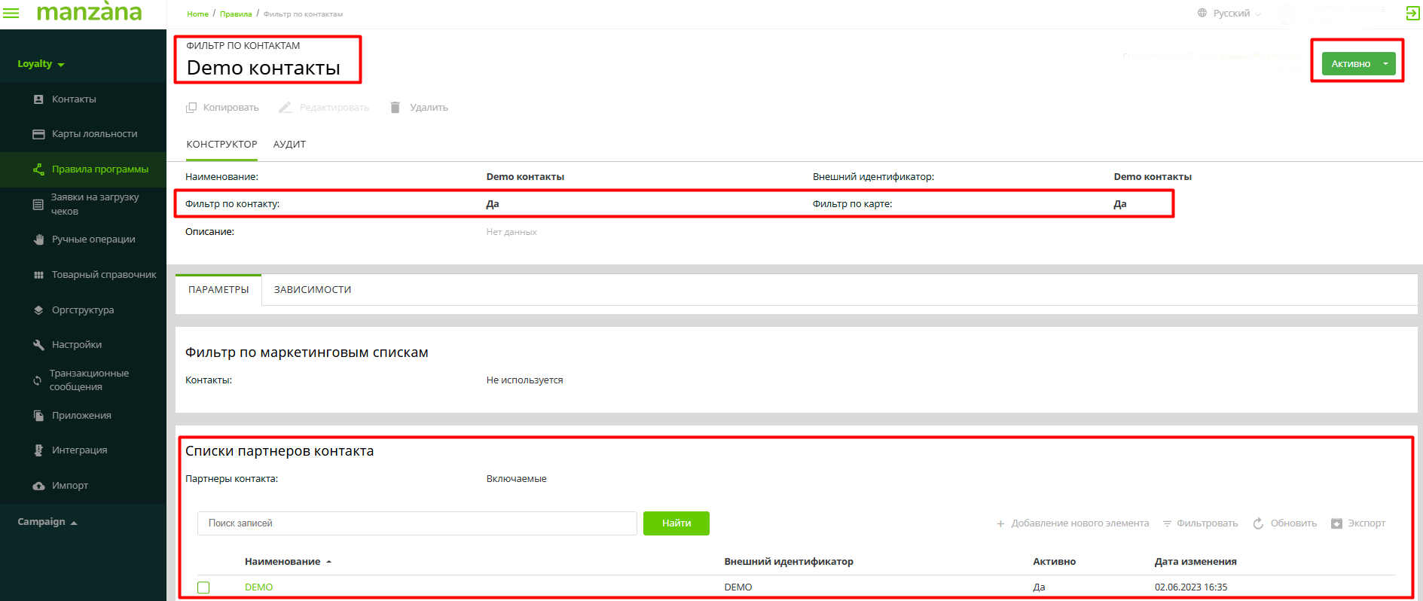This screenshot has height=601, width=1423.
Task: Click the Копировать copy icon
Action: (191, 108)
